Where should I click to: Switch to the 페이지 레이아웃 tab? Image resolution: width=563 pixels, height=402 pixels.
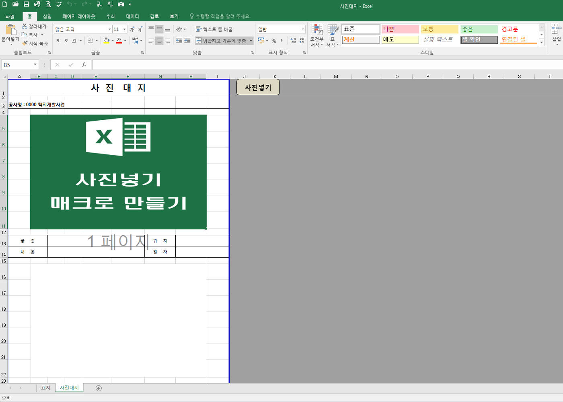tap(79, 16)
